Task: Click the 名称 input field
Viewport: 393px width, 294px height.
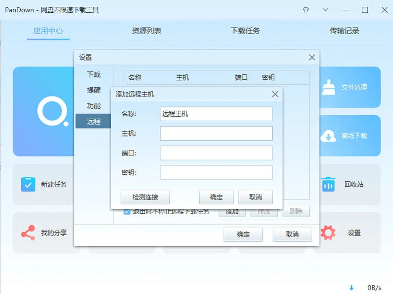Action: pos(216,114)
